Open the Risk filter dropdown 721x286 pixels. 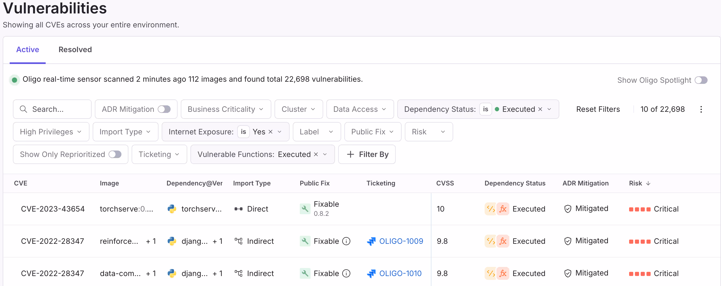[x=428, y=132]
